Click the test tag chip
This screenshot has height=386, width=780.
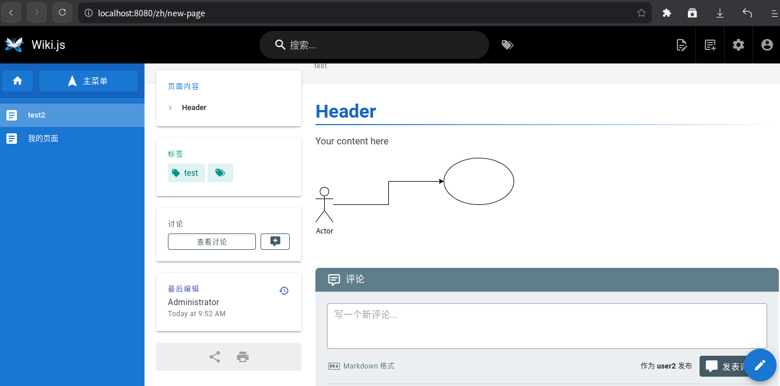point(186,173)
